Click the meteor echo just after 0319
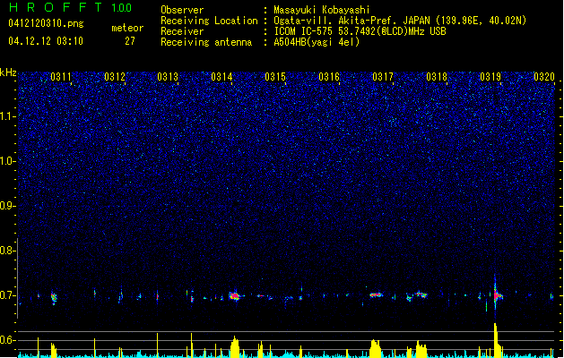The height and width of the screenshot is (358, 564). click(x=497, y=294)
